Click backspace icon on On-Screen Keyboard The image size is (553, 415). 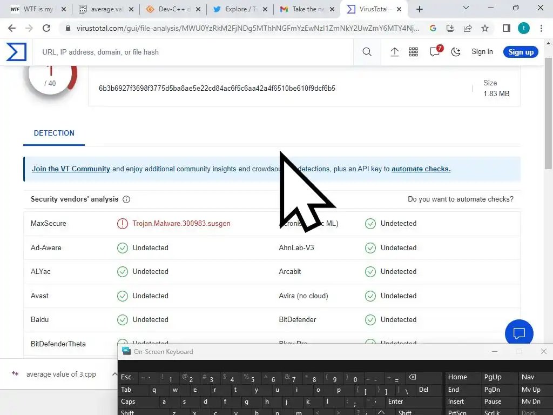[423, 377]
